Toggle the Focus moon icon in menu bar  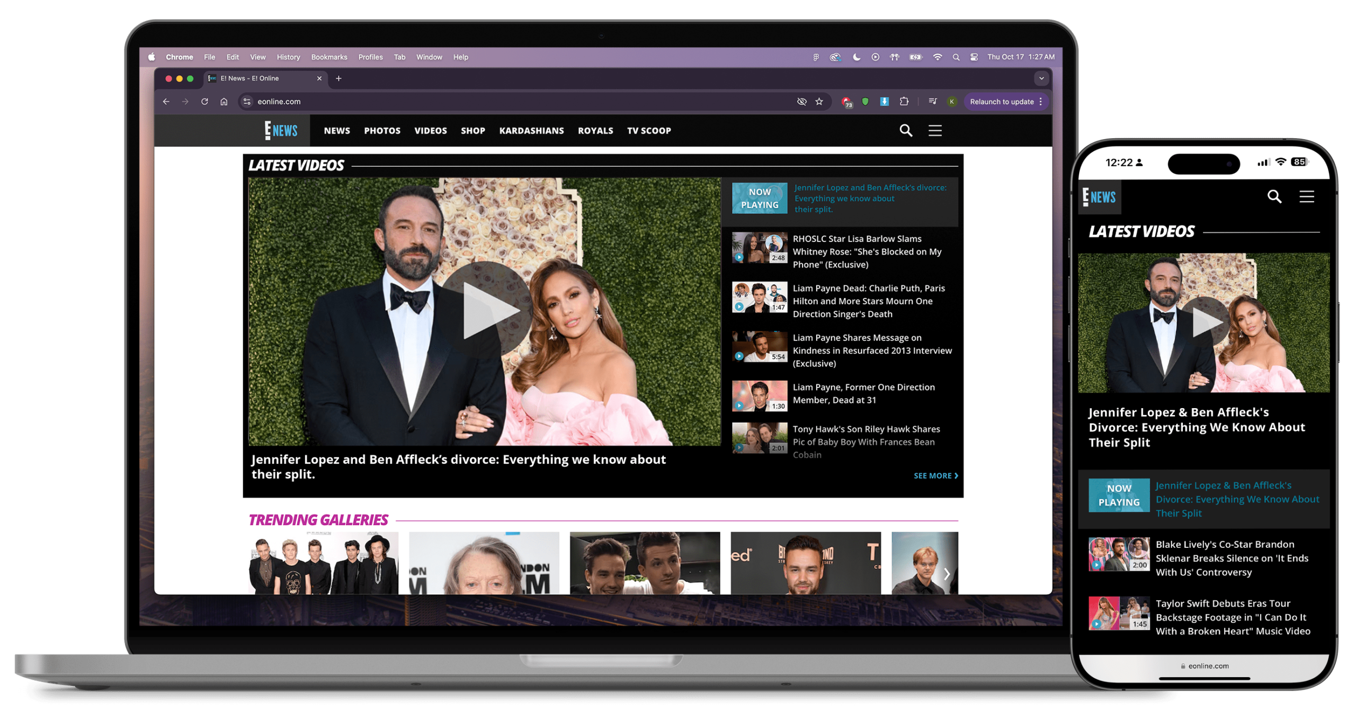pyautogui.click(x=856, y=57)
